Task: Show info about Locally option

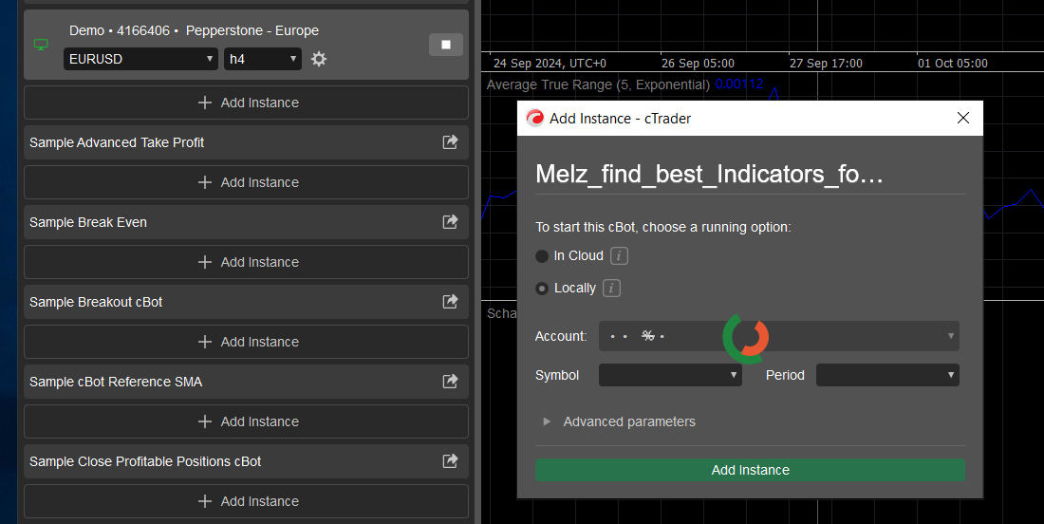Action: 612,289
